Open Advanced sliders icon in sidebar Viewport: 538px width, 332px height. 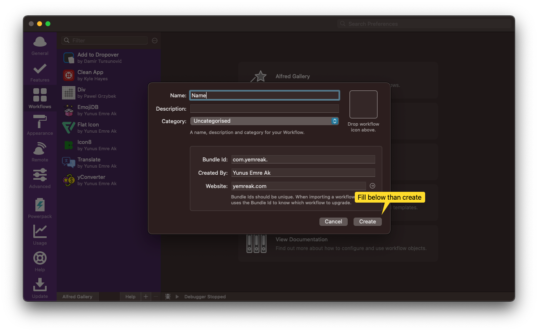40,175
